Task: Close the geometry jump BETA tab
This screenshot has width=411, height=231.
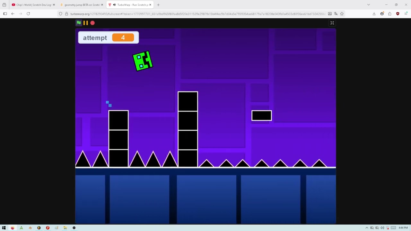Action: coord(102,5)
